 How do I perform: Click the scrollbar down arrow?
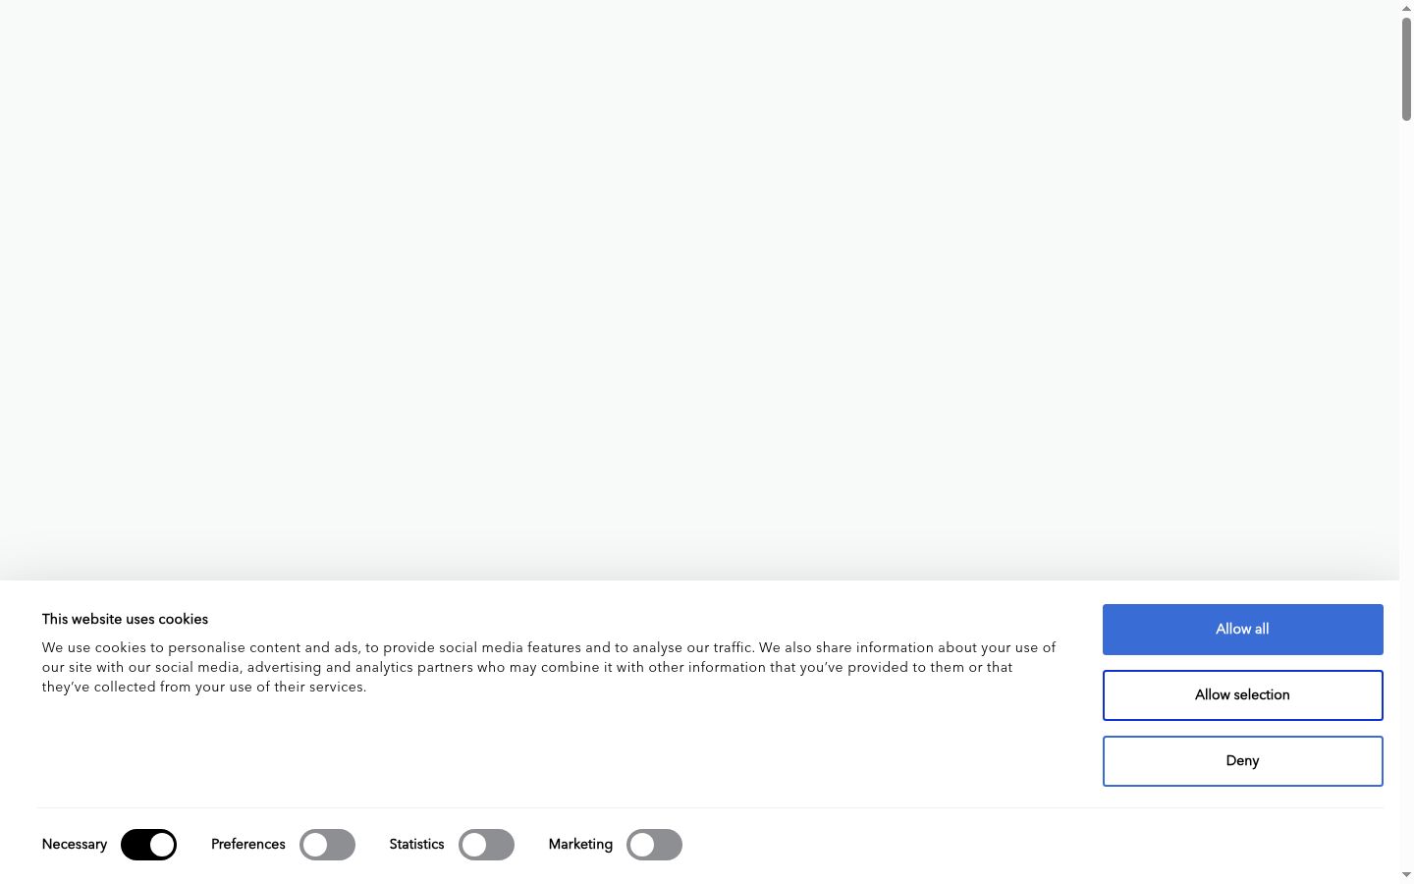pos(1406,875)
